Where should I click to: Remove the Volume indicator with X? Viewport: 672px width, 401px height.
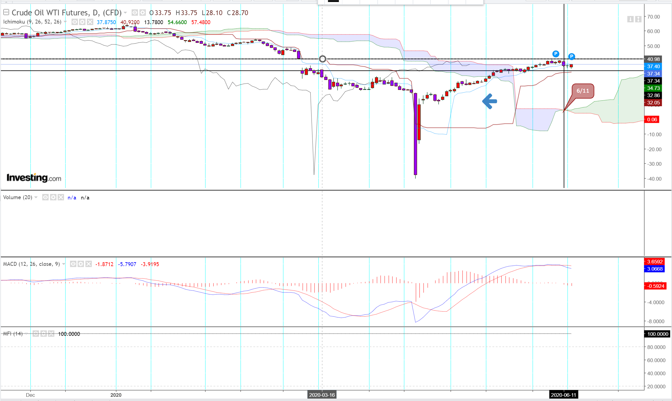click(61, 197)
